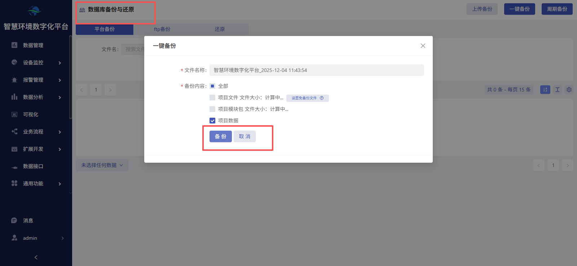Switch to the 平台备份 tab
The image size is (577, 266).
[x=105, y=29]
